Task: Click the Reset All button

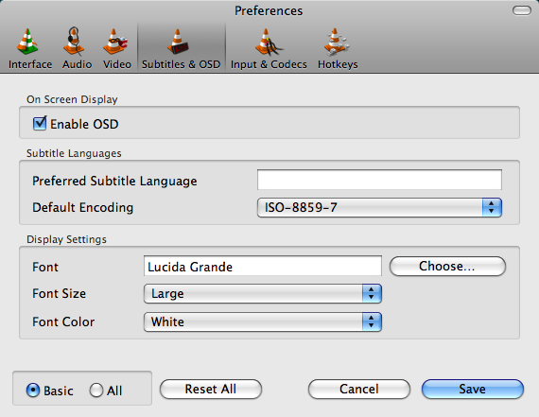Action: (x=211, y=390)
